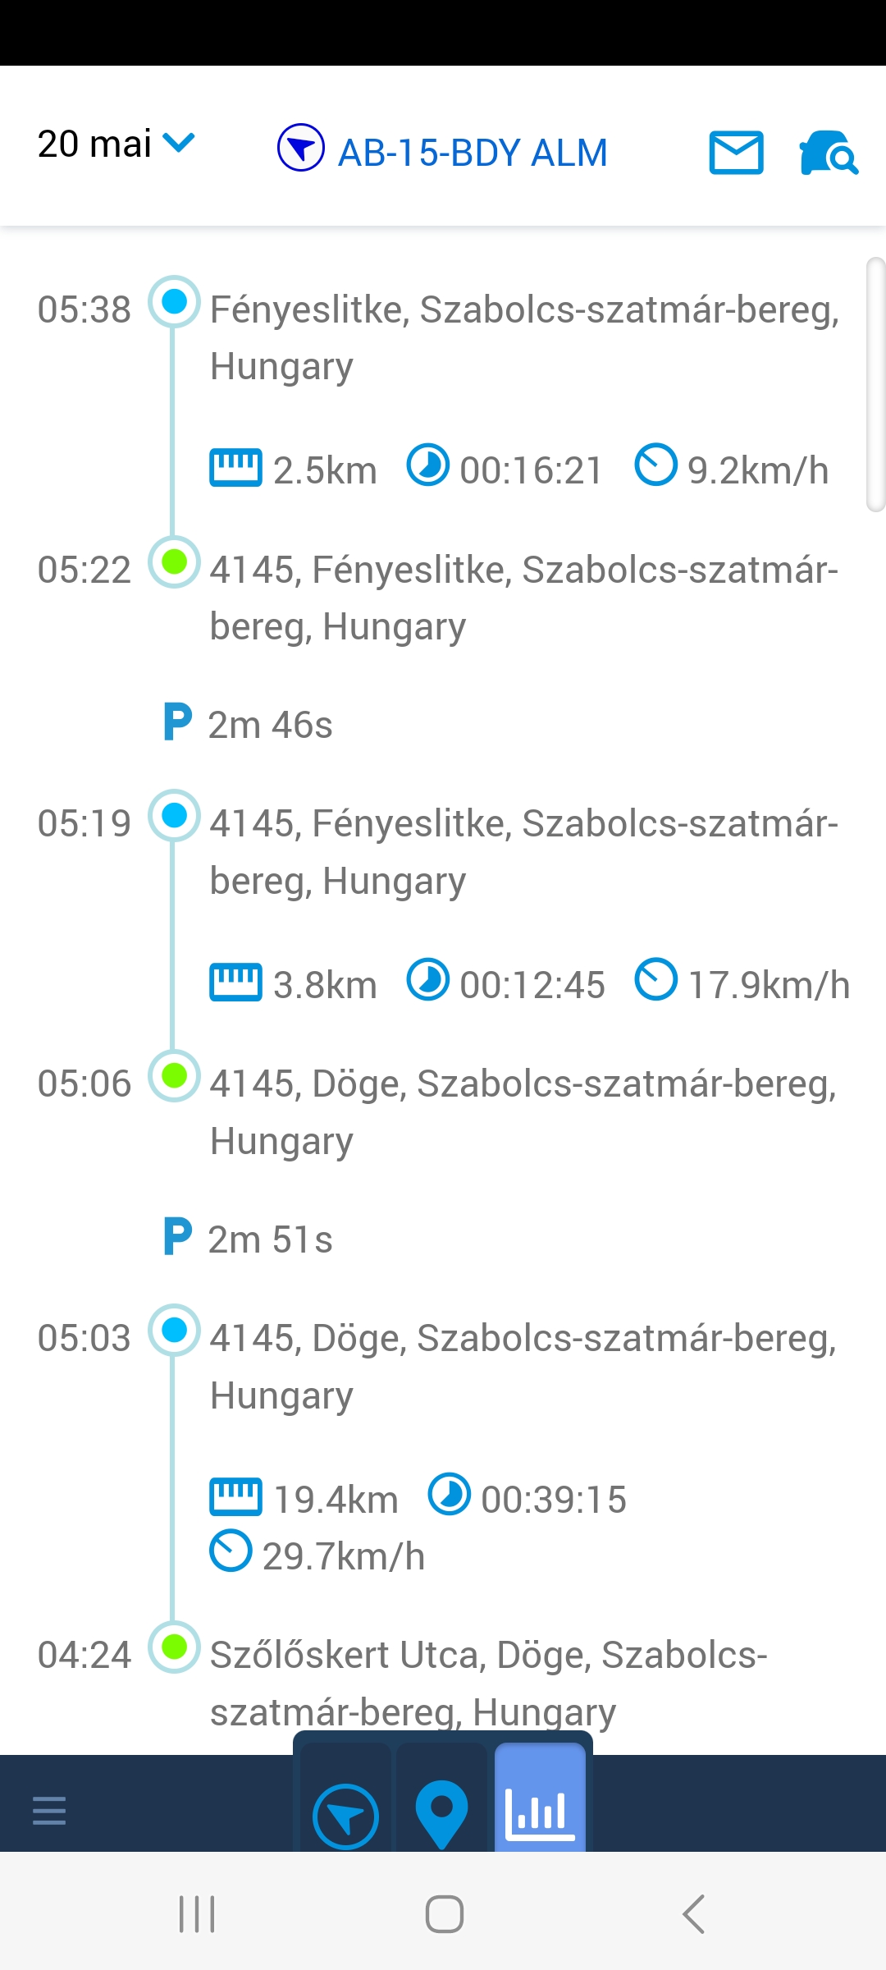Select the 05:38 trip start marker

tap(174, 302)
